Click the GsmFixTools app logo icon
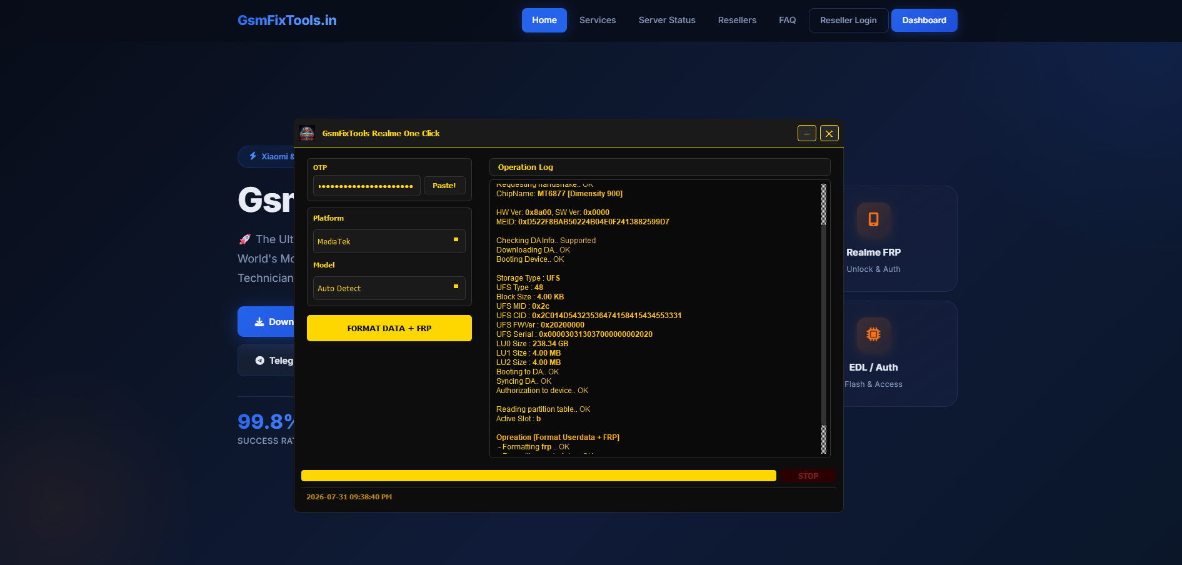This screenshot has width=1182, height=565. click(x=307, y=133)
